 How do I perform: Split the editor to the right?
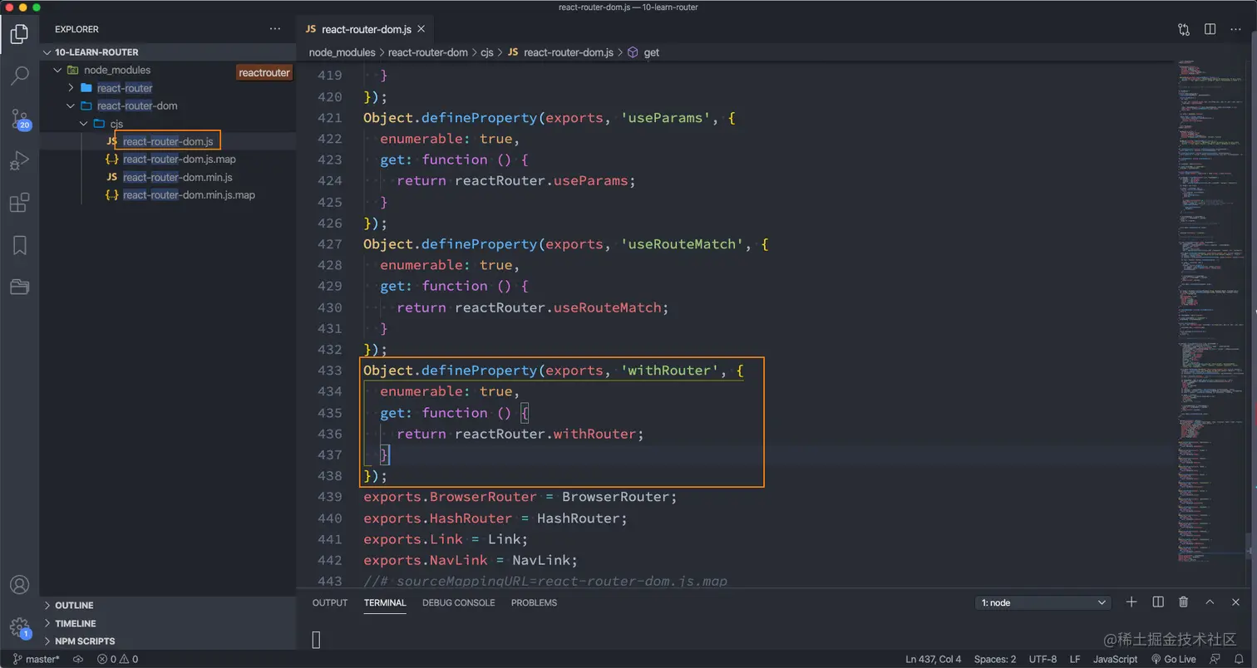point(1210,29)
